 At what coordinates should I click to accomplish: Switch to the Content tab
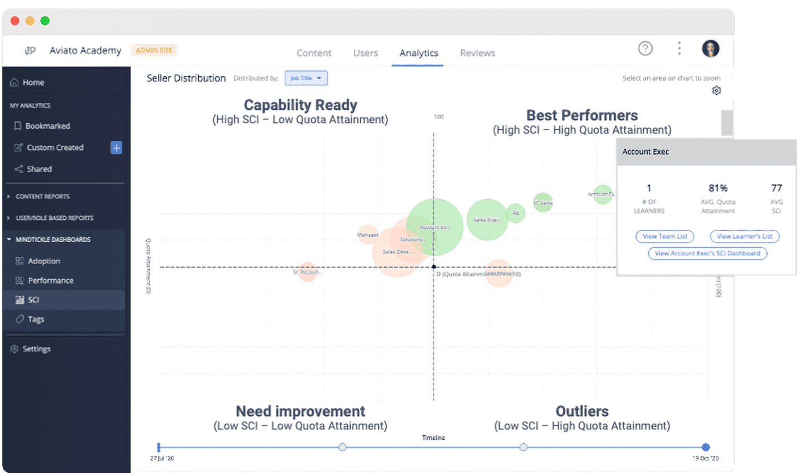pyautogui.click(x=313, y=53)
